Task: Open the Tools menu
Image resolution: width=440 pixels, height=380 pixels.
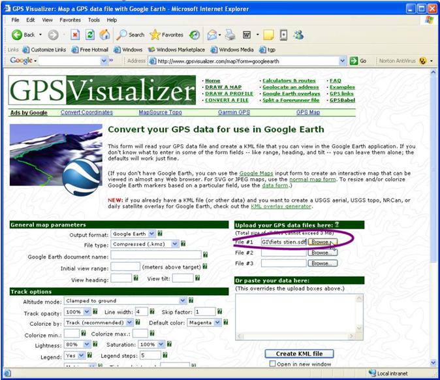Action: tap(94, 20)
